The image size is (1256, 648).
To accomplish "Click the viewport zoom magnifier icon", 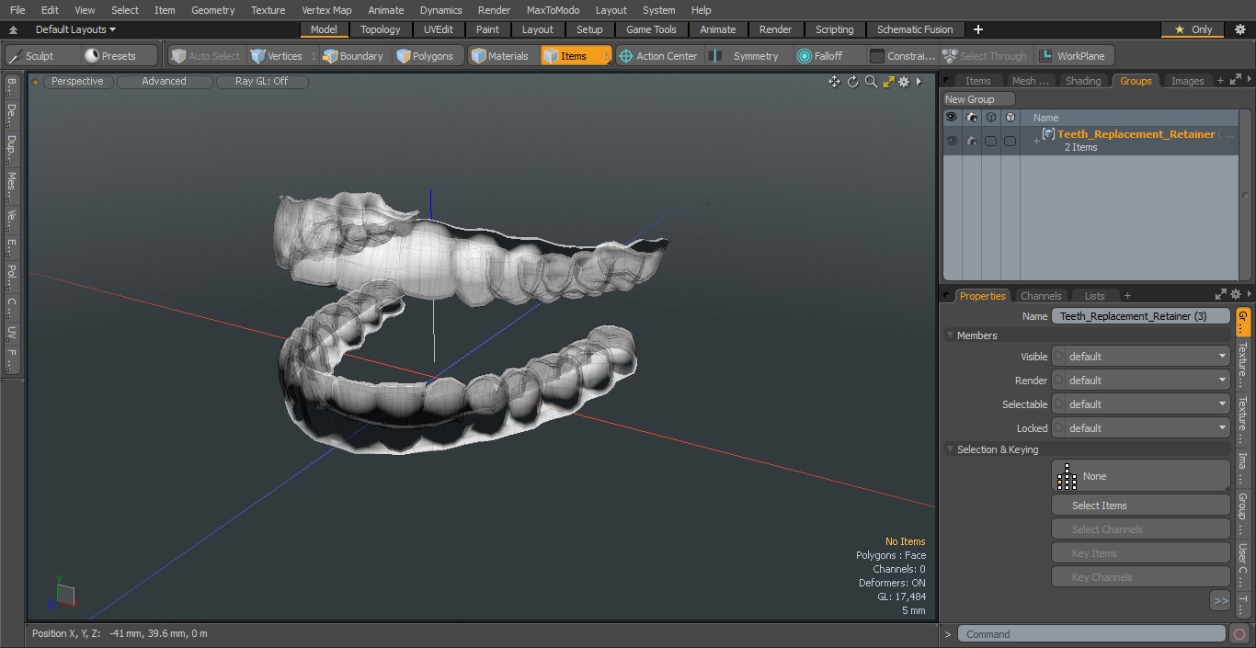I will click(x=871, y=82).
